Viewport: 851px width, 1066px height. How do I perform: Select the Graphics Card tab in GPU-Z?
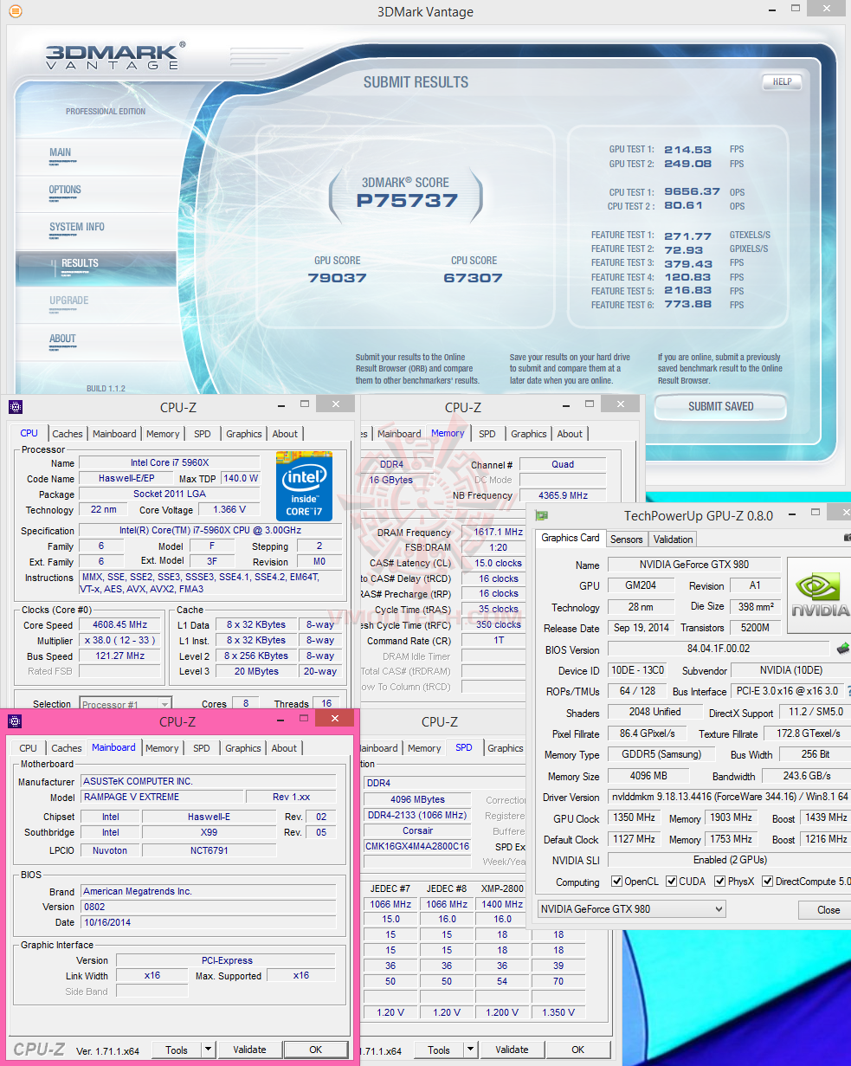point(570,538)
